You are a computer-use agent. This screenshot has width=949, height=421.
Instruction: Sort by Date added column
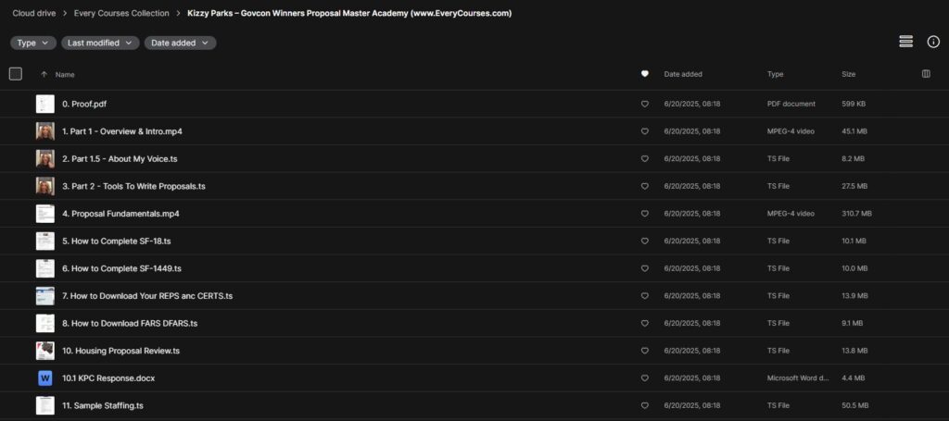click(683, 74)
